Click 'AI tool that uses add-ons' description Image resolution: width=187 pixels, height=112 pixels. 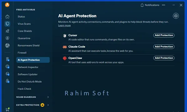[x=96, y=62]
